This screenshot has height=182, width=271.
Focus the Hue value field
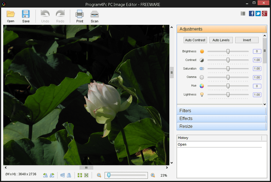tap(257, 86)
